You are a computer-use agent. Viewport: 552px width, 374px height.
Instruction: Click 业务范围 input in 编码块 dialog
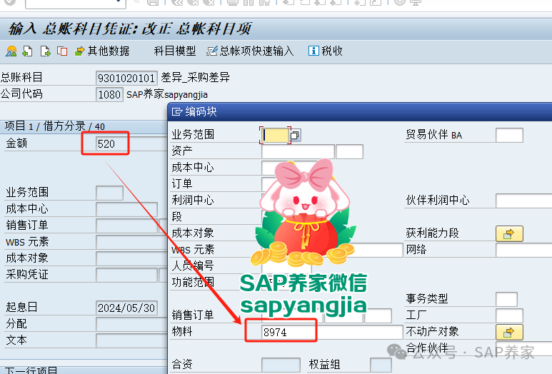(x=276, y=135)
